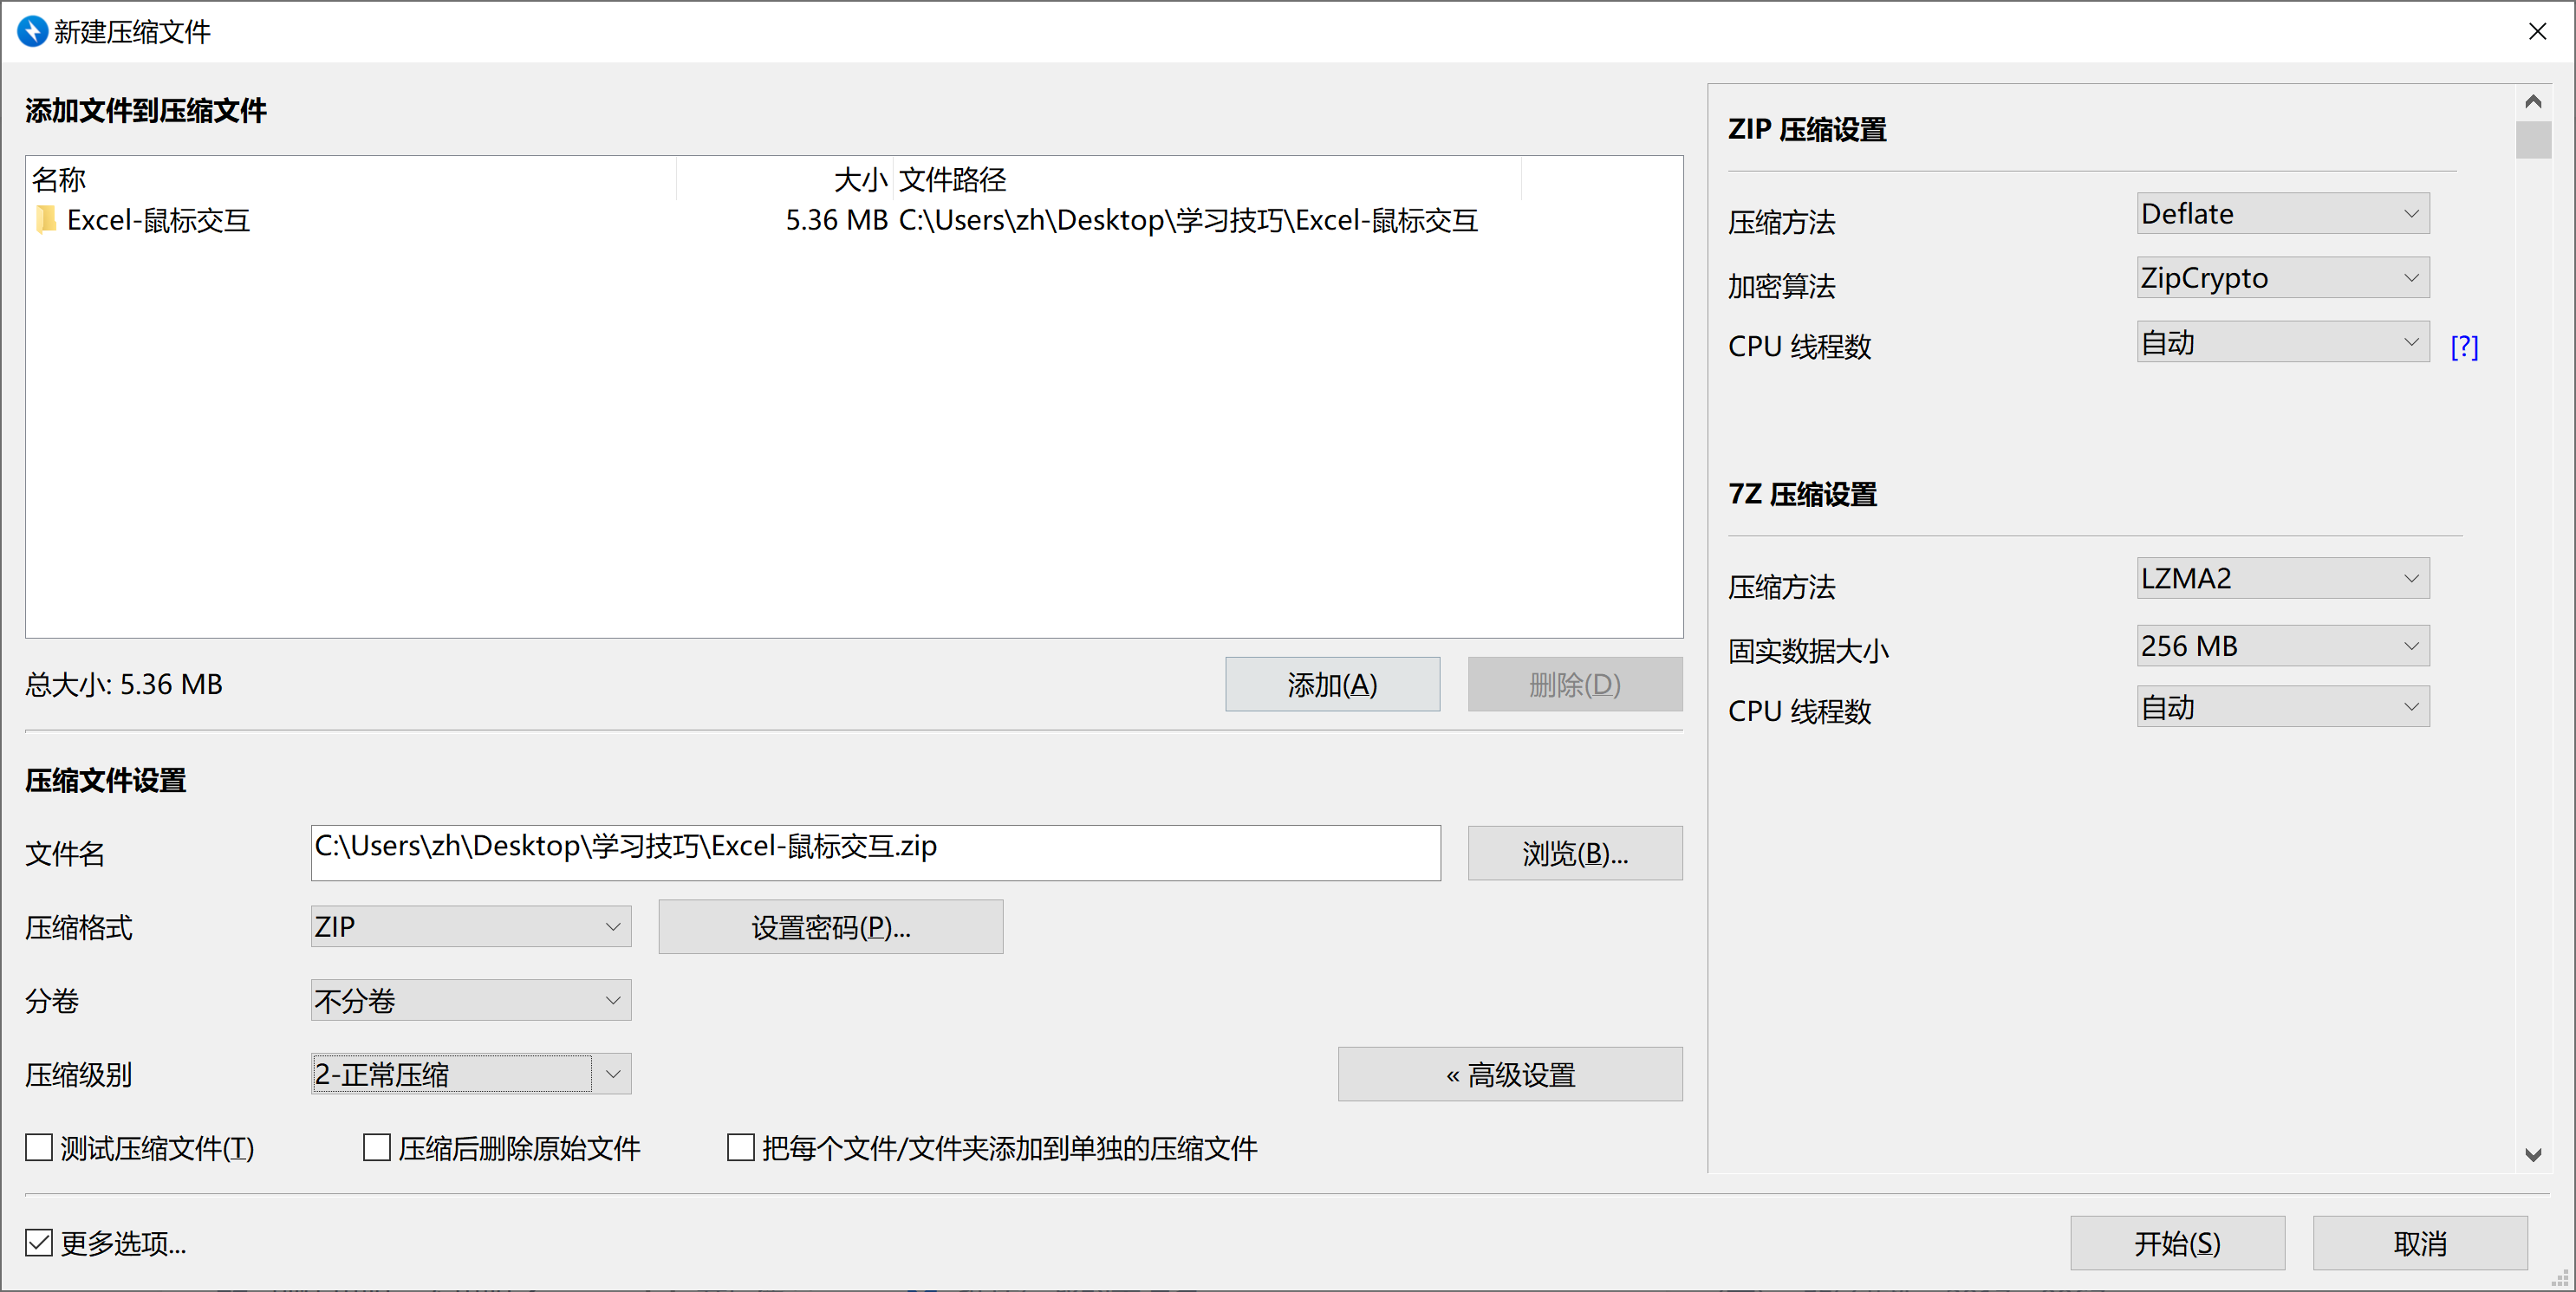Viewport: 2576px width, 1292px height.
Task: Click the settings panel scrollbar thumb
Action: pos(2533,140)
